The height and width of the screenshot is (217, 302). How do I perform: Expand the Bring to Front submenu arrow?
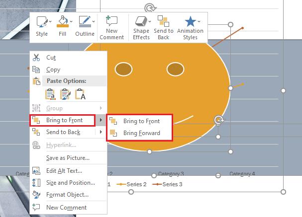[x=101, y=120]
